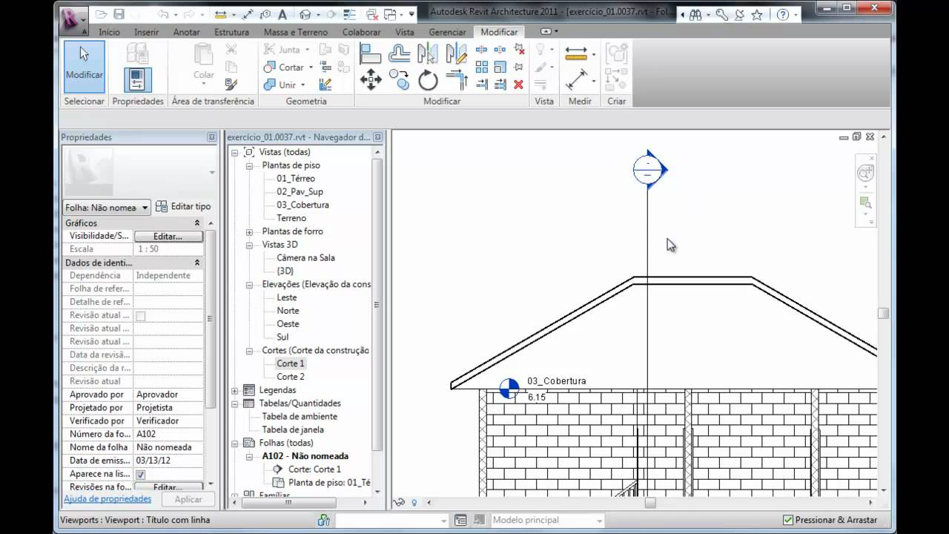Expand the Plantas de forro node

tap(249, 231)
